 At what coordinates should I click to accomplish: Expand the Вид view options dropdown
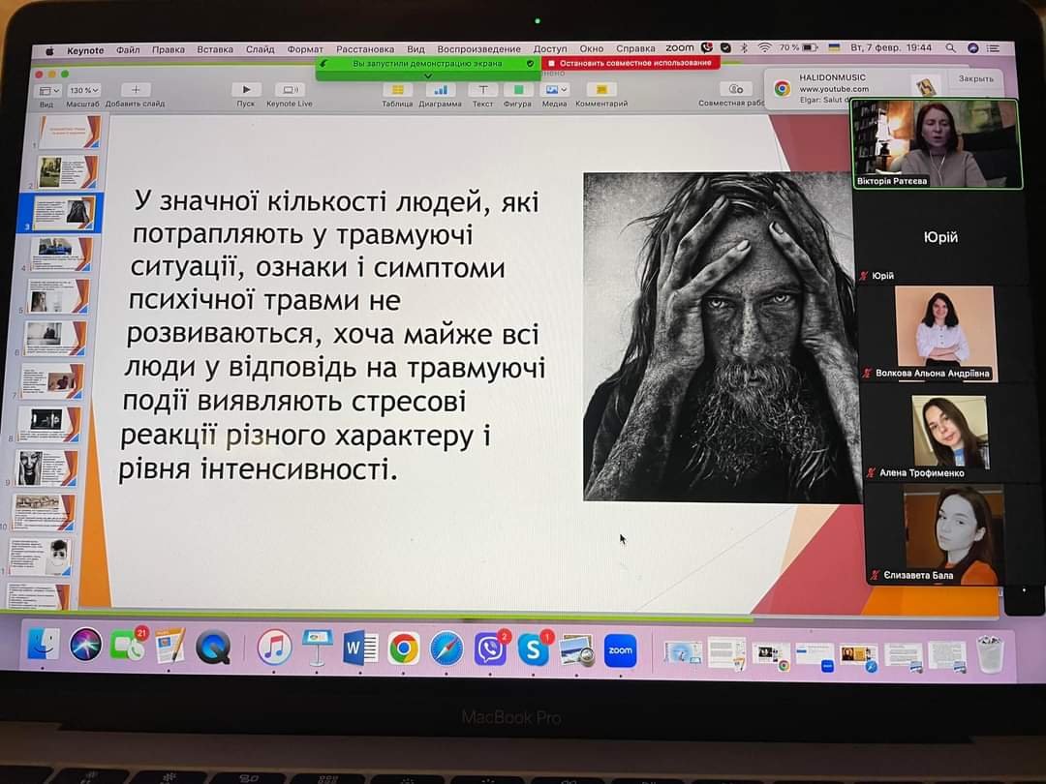pos(46,90)
